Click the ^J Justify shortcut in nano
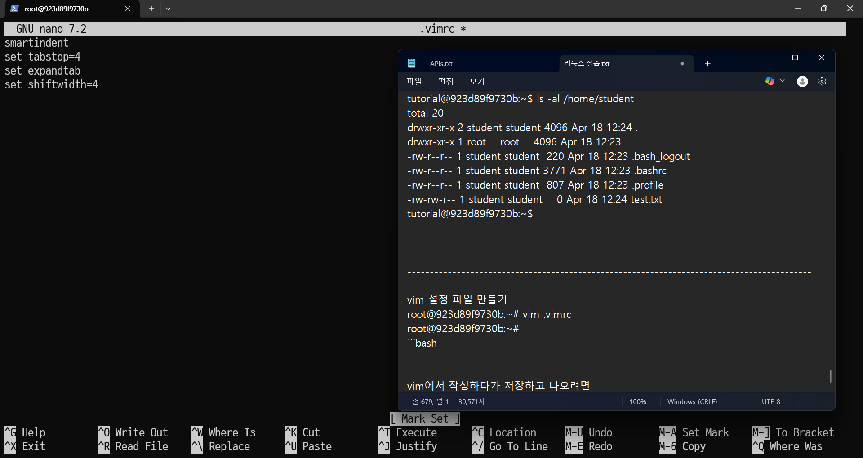863x458 pixels. 408,446
